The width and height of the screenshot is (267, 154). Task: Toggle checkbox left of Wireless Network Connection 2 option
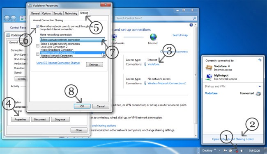pyautogui.click(x=38, y=54)
